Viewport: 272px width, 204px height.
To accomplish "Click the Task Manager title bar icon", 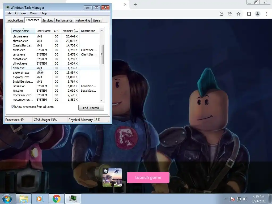I will 7,8.
